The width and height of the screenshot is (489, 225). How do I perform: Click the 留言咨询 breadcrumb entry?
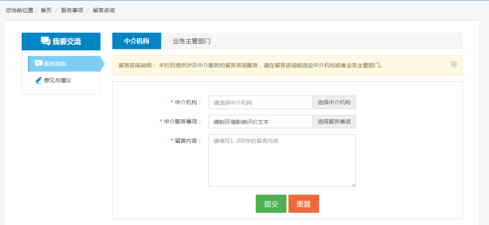104,10
